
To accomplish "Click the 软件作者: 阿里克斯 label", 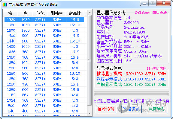I will click(150, 13).
